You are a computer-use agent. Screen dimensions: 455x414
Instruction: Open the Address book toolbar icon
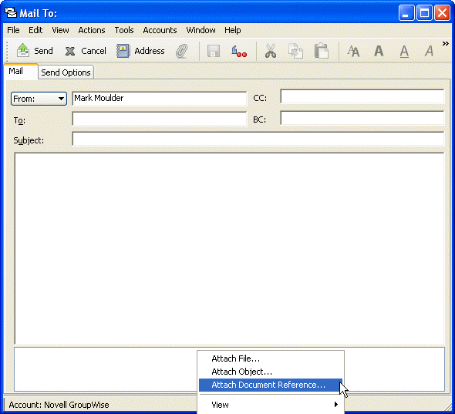pyautogui.click(x=123, y=51)
